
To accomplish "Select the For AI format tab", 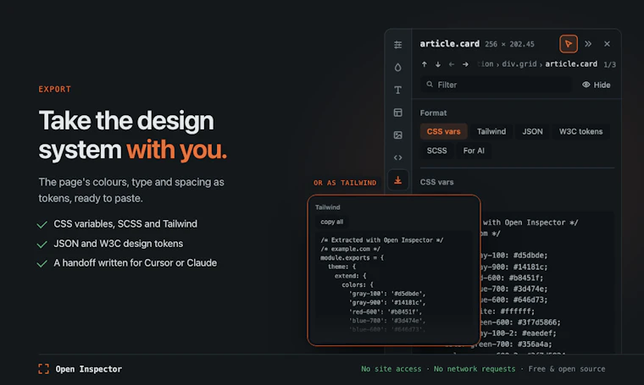I will 474,151.
